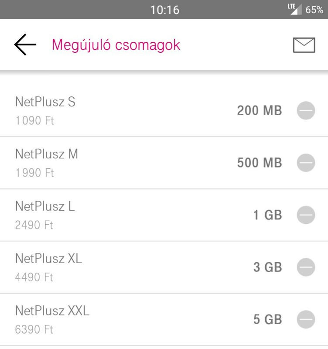Tap the 1 GB data amount
This screenshot has width=328, height=349.
268,215
